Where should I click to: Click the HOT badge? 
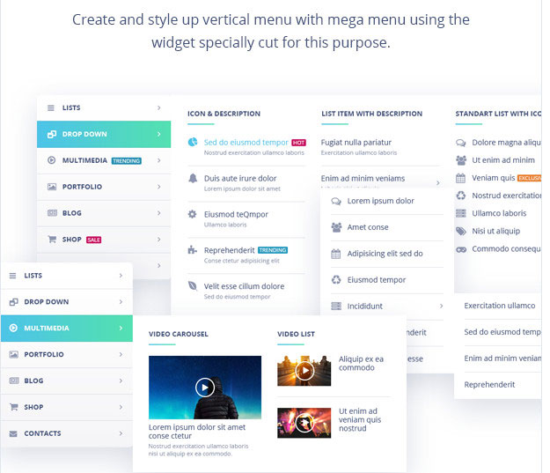tap(298, 143)
